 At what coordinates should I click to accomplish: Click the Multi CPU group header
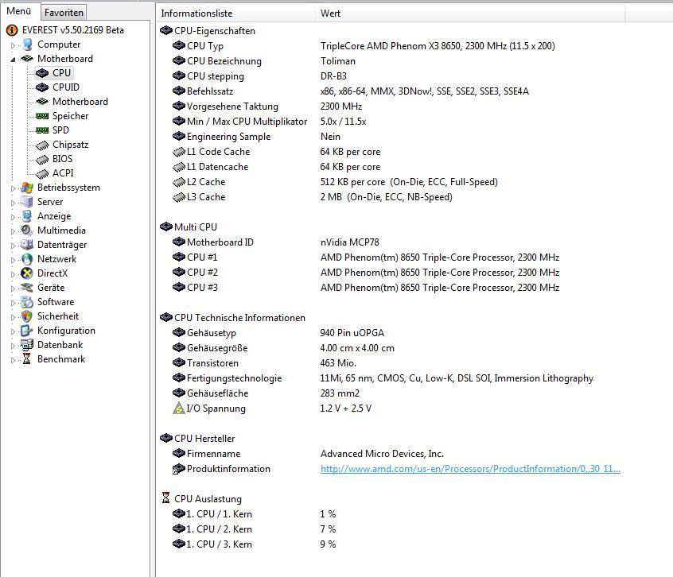[195, 227]
